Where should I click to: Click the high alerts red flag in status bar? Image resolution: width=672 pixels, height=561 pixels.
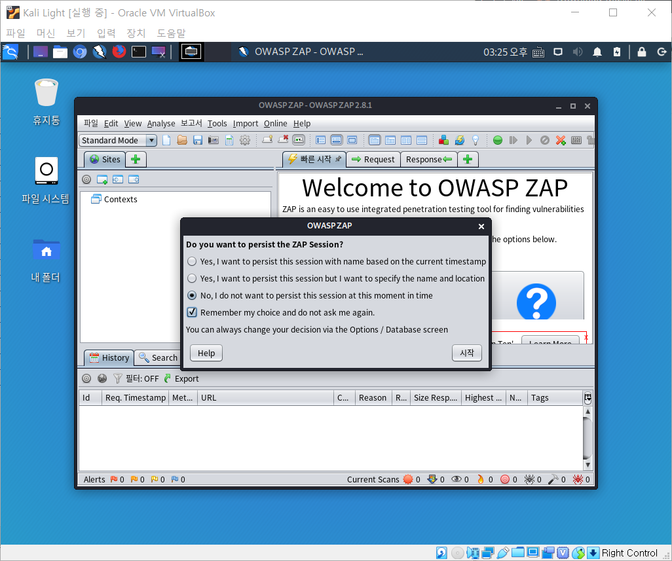114,479
